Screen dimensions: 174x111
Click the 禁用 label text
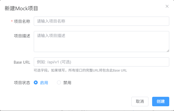pos(67,83)
